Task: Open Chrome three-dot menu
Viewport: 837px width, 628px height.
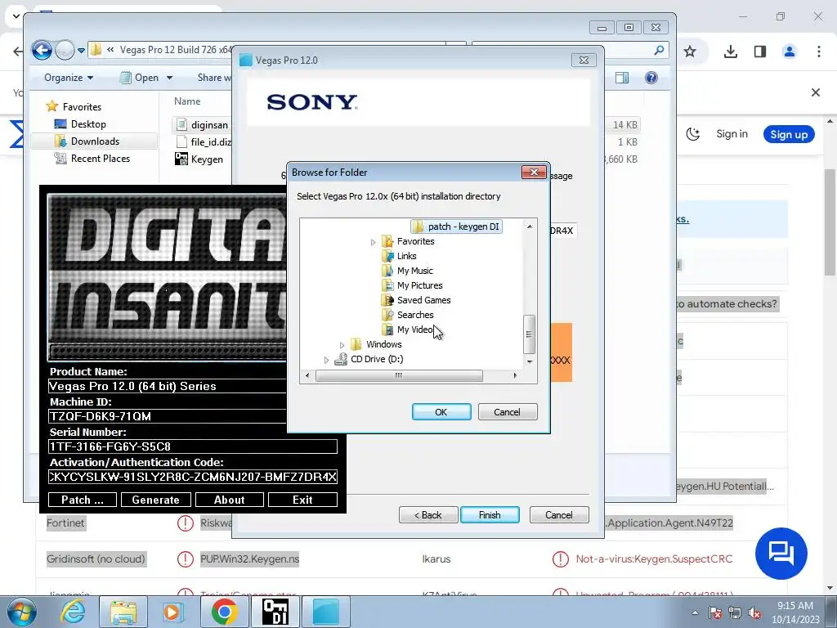Action: [x=819, y=52]
